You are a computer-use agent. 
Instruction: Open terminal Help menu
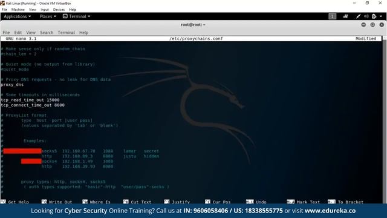(83, 32)
